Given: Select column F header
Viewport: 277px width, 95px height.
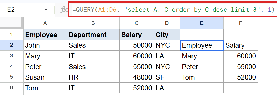Looking at the screenshot, I should [x=240, y=23].
